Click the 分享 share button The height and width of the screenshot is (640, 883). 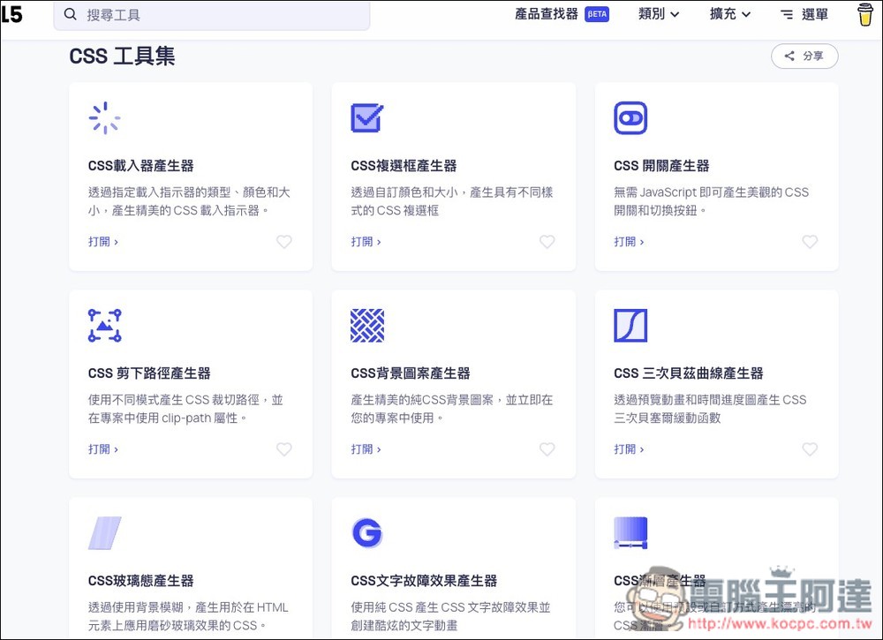click(x=804, y=56)
